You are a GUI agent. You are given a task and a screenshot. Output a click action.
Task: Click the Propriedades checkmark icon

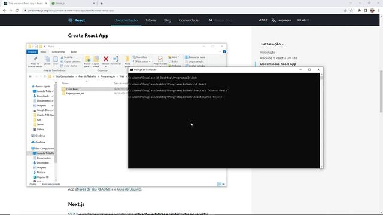pyautogui.click(x=160, y=59)
